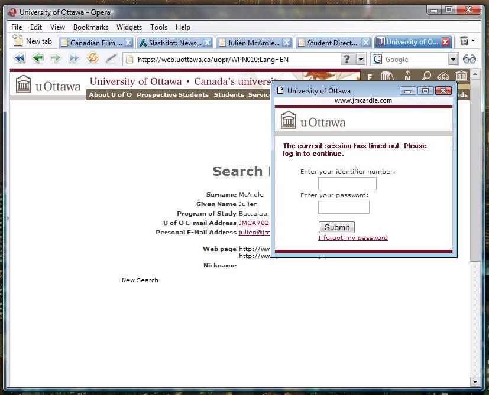The image size is (489, 395).
Task: Click the uOttawa logo in the login popup
Action: (x=313, y=120)
